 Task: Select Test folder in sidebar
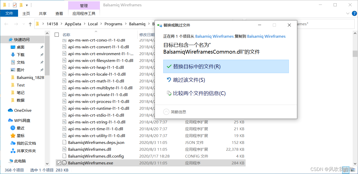click(x=21, y=85)
